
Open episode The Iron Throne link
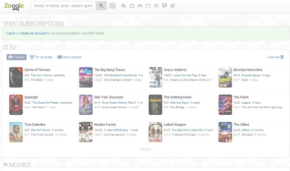pyautogui.click(x=41, y=75)
